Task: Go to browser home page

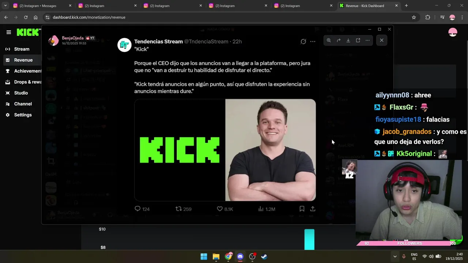Action: click(x=35, y=17)
